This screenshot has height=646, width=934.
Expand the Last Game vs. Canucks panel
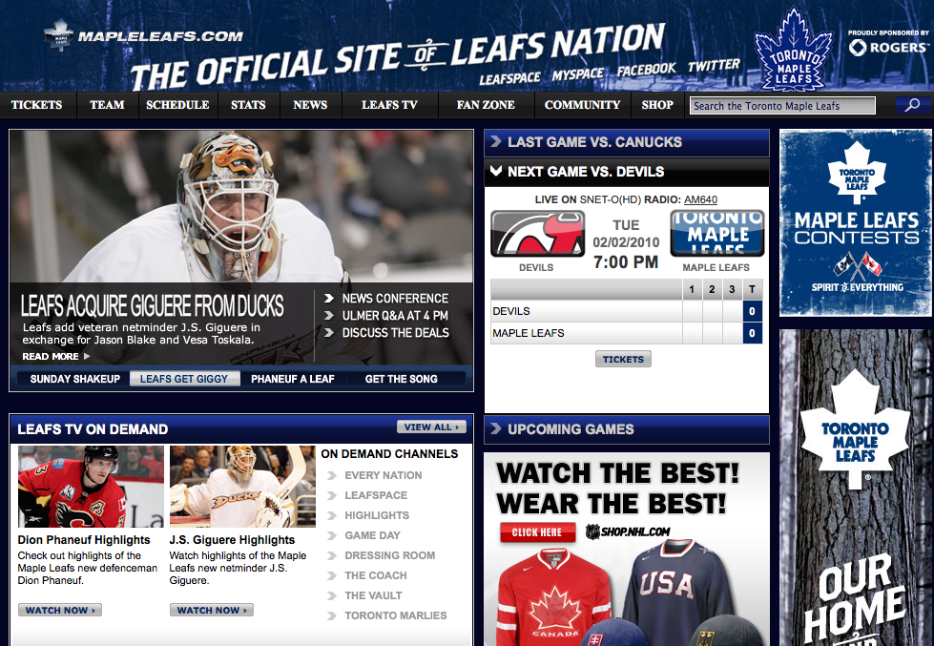click(627, 142)
